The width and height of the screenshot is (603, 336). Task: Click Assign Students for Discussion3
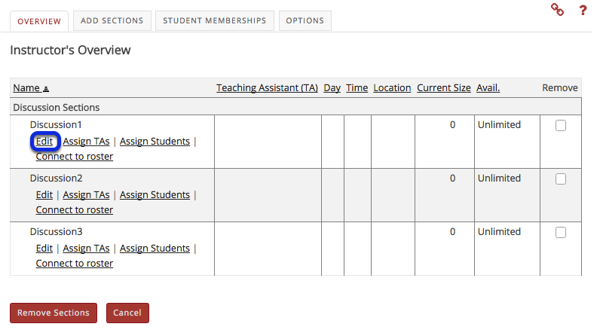(155, 248)
